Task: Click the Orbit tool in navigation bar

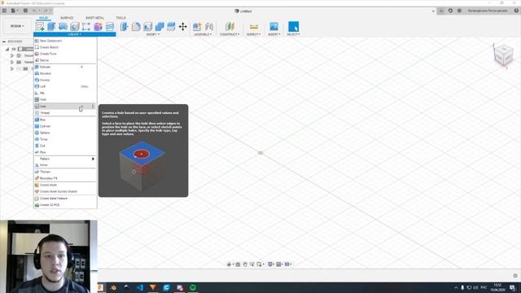Action: point(229,265)
